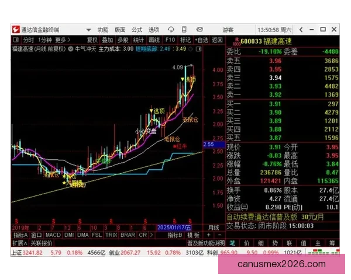
Task: Click the 统计 statistics button
Action: (138, 40)
